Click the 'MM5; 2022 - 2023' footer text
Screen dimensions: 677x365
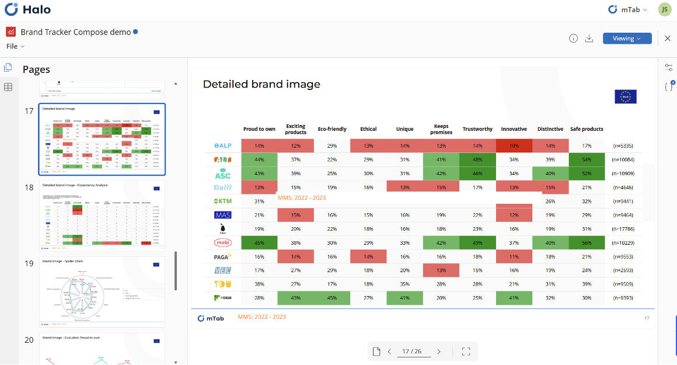pyautogui.click(x=261, y=317)
